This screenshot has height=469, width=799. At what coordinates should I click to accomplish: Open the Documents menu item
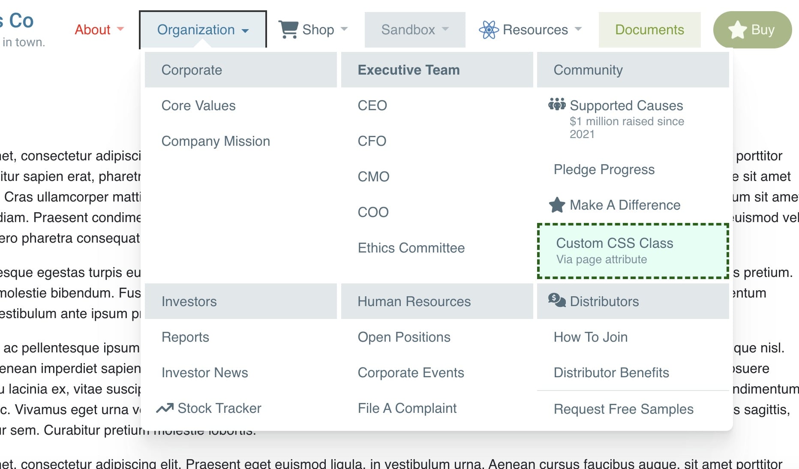(649, 30)
